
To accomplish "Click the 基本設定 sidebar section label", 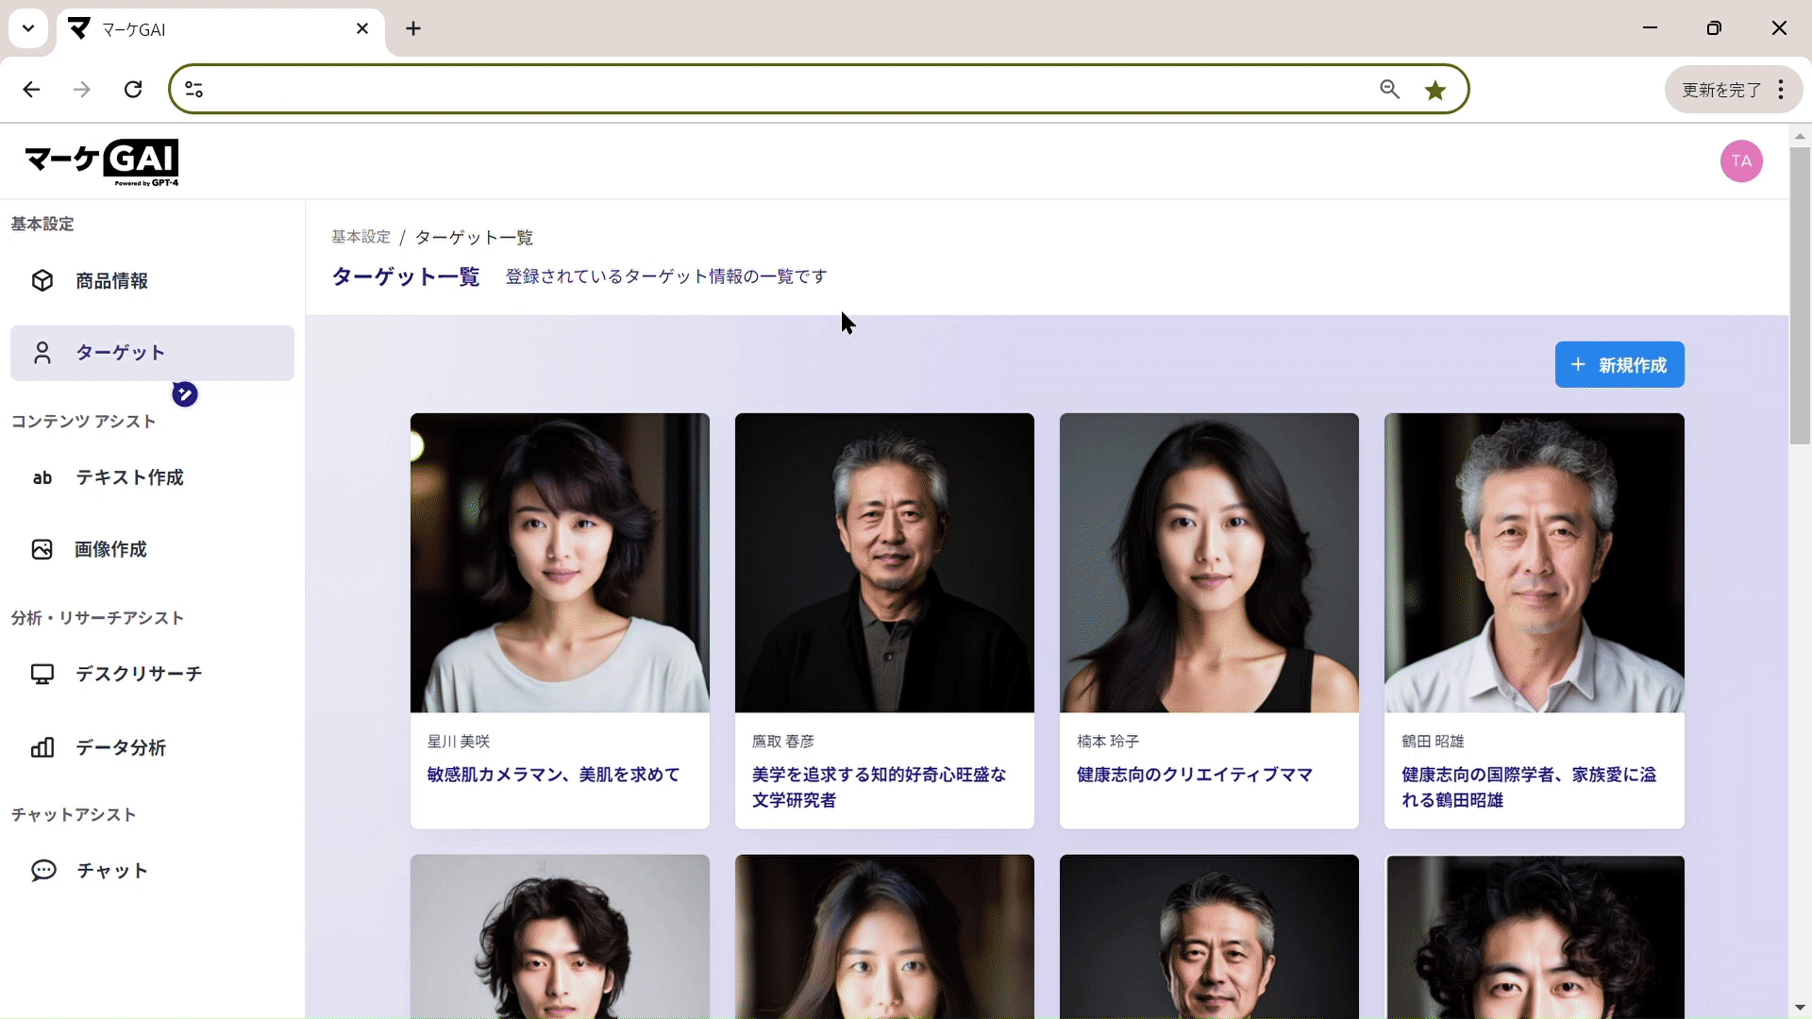I will point(42,224).
